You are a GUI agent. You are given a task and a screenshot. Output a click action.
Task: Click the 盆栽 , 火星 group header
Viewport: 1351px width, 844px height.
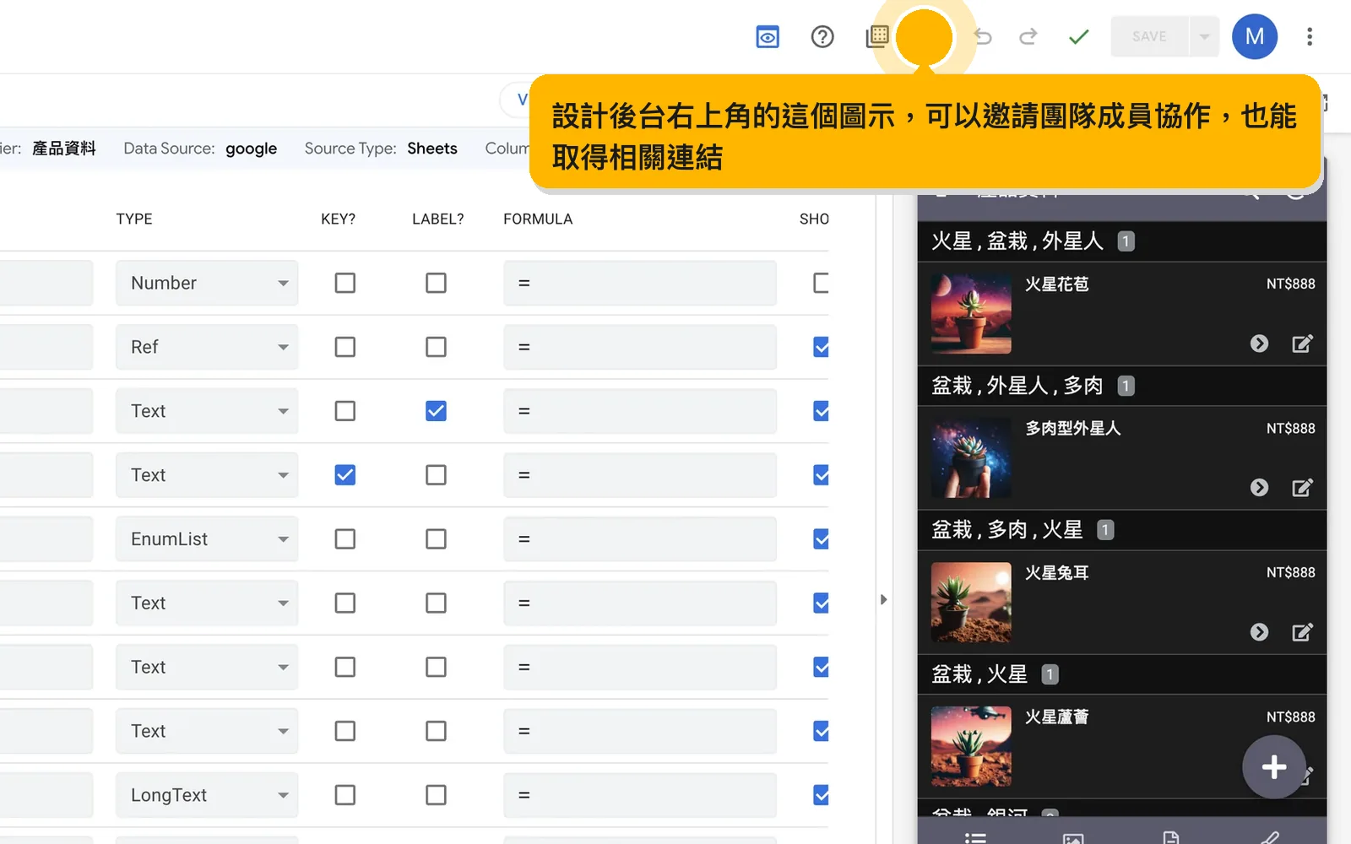point(1121,674)
